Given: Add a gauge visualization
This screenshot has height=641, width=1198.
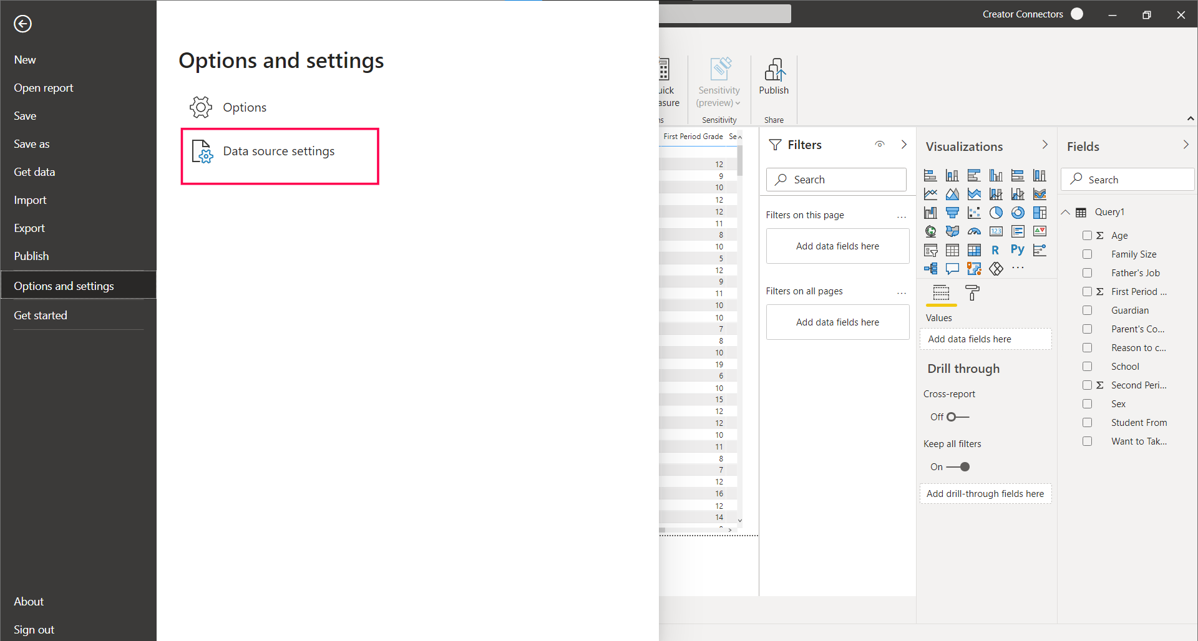Looking at the screenshot, I should pyautogui.click(x=974, y=231).
